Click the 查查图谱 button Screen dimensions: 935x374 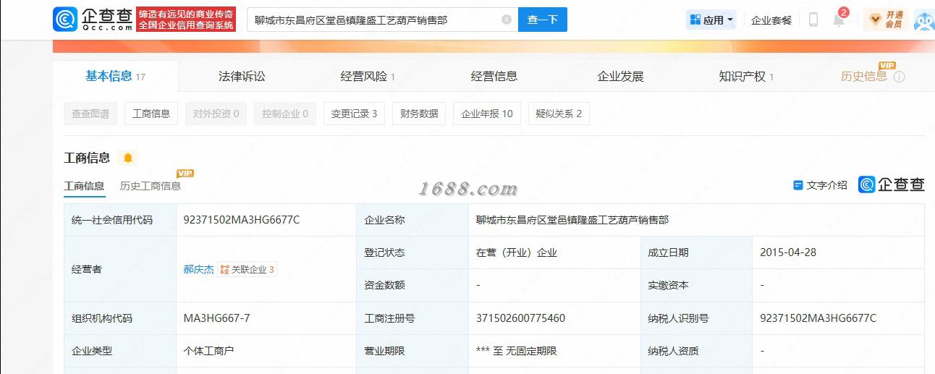click(90, 114)
